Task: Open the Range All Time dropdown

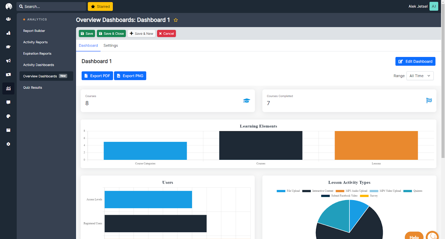Action: (x=420, y=76)
